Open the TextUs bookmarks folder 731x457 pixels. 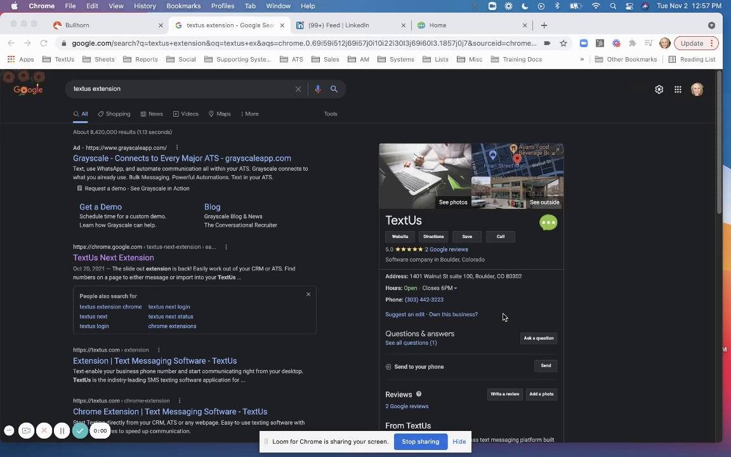[x=58, y=59]
